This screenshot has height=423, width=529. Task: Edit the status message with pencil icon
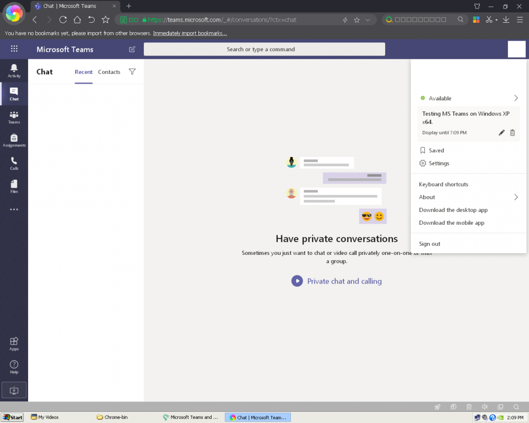(501, 133)
